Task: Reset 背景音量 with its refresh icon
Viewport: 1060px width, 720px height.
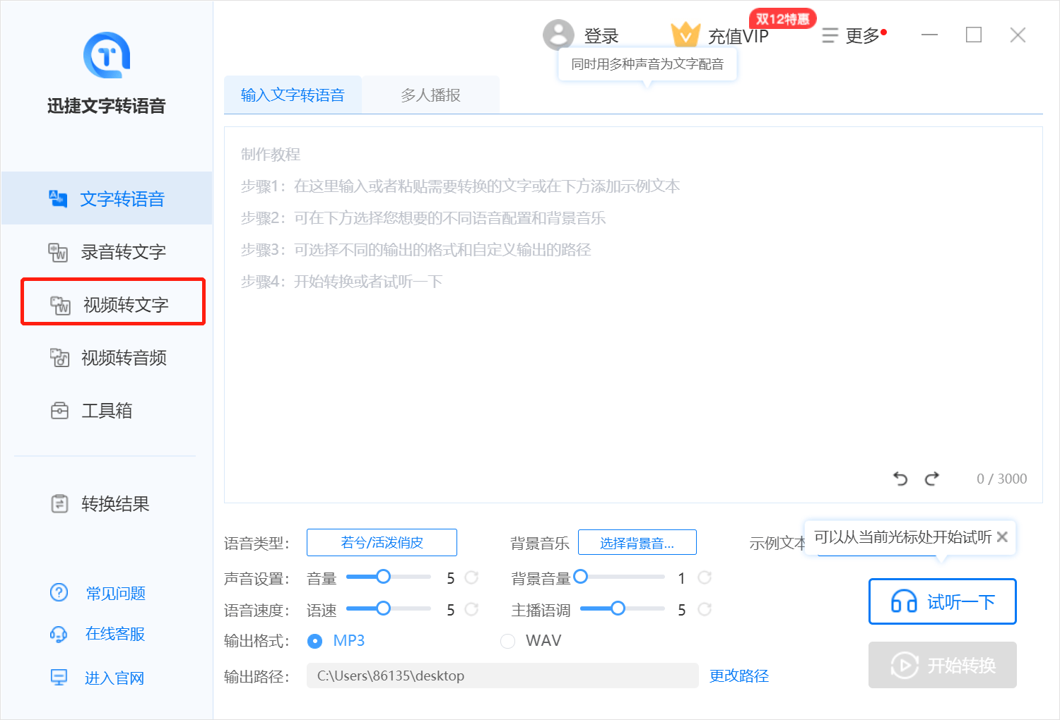Action: 705,577
